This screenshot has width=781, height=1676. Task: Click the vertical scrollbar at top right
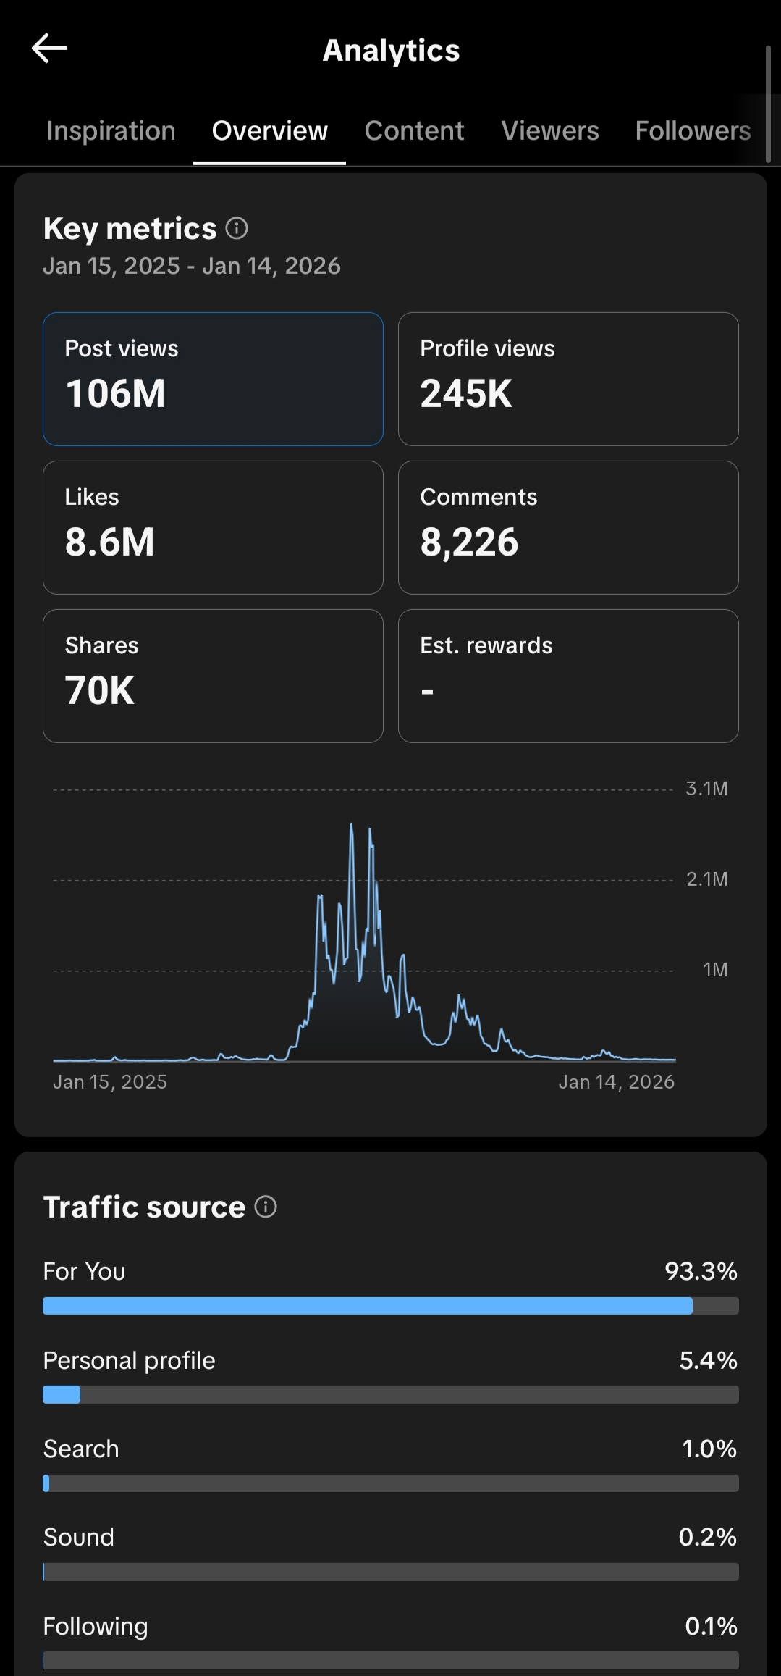point(768,104)
